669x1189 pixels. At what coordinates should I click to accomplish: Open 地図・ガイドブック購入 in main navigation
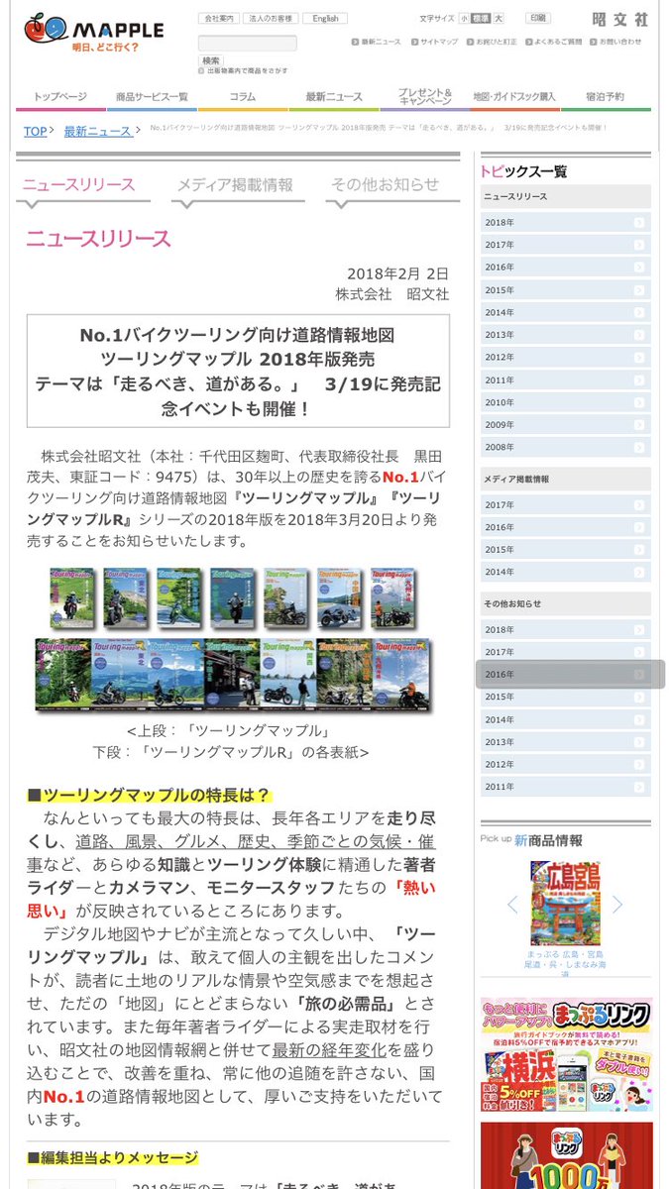(x=514, y=97)
